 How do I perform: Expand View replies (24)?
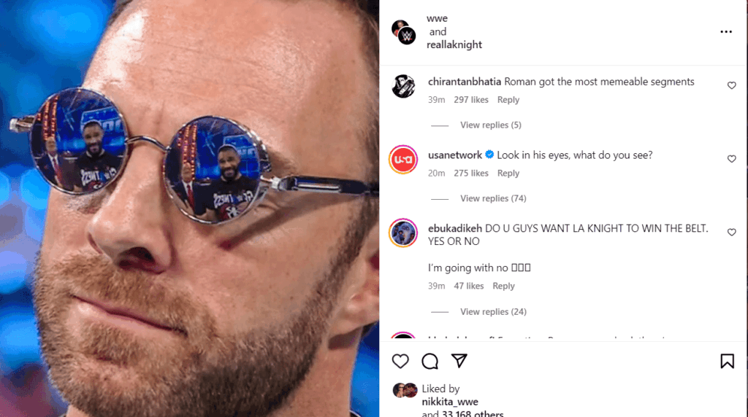tap(493, 311)
